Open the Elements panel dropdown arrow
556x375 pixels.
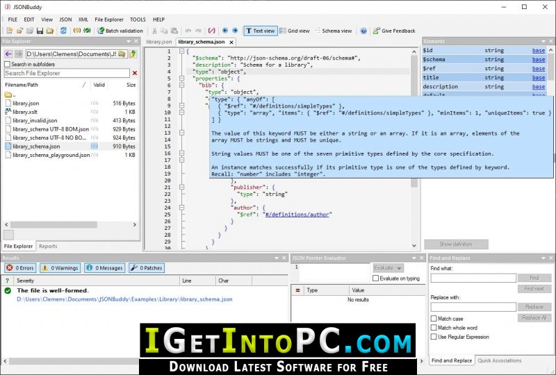[543, 42]
